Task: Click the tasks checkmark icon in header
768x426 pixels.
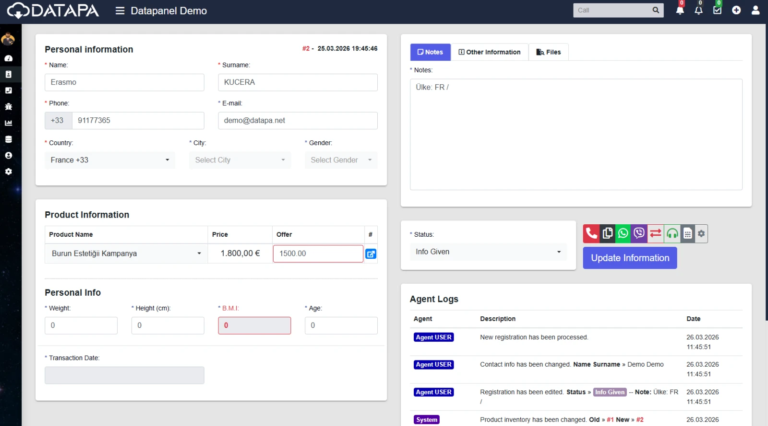Action: click(x=717, y=10)
